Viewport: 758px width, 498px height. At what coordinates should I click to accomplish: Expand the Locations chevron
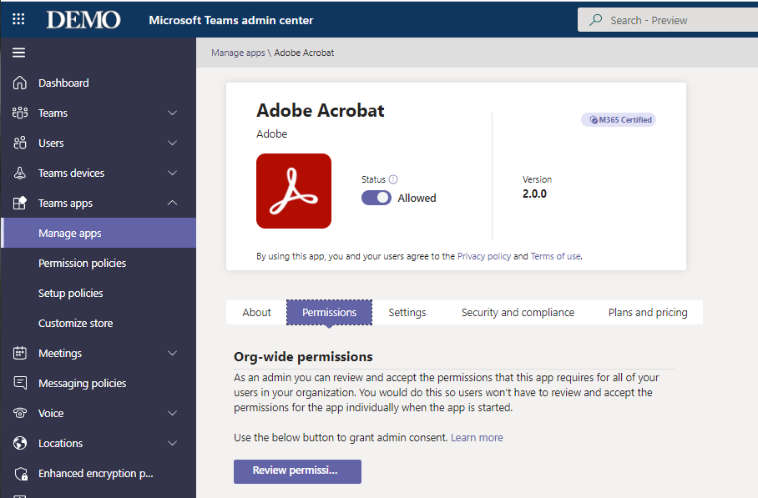point(172,443)
